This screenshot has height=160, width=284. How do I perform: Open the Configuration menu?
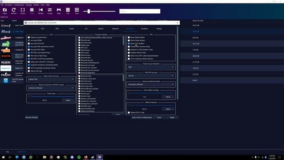[19, 5]
